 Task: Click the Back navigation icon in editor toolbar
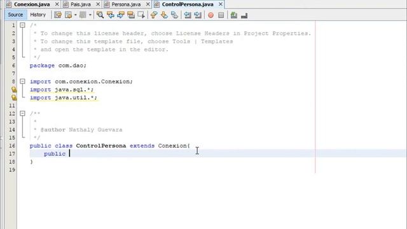tap(68, 15)
